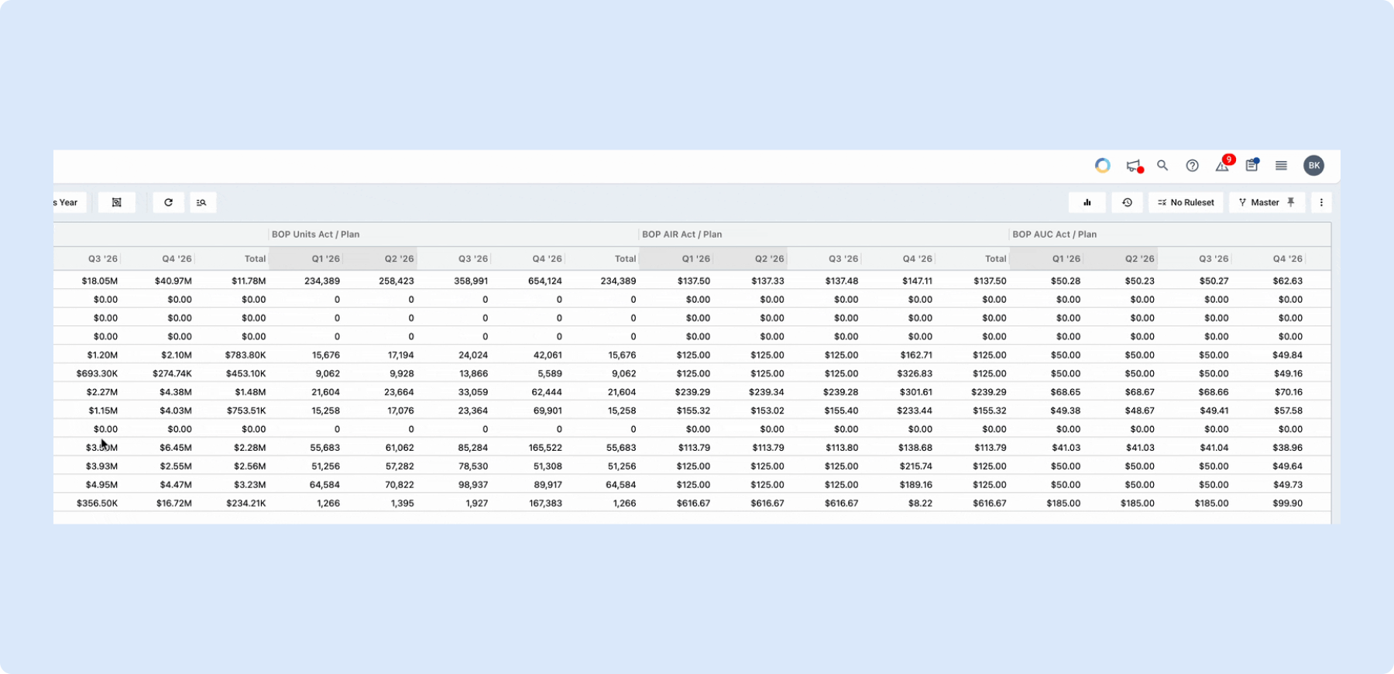Click the 62,444 units cell
The width and height of the screenshot is (1394, 674).
[x=548, y=392]
